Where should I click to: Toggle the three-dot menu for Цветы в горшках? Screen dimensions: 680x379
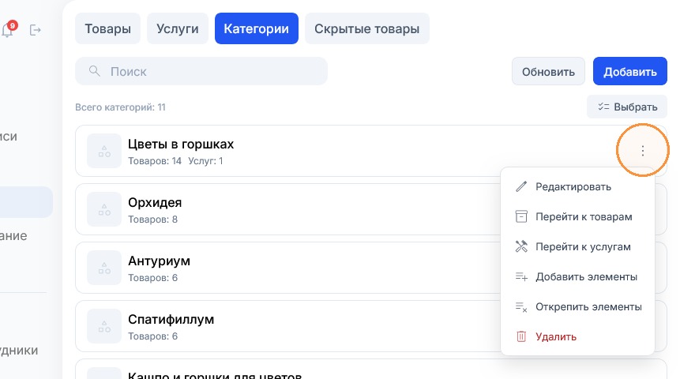pyautogui.click(x=643, y=151)
